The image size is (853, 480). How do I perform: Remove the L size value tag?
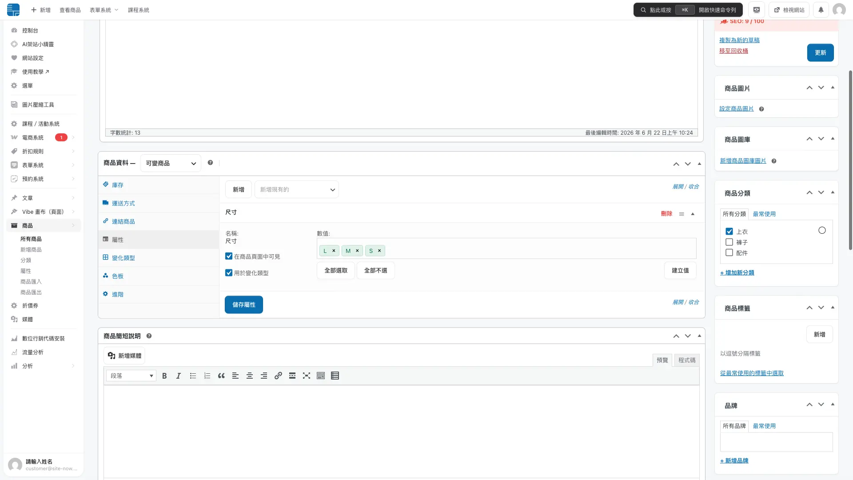(334, 251)
